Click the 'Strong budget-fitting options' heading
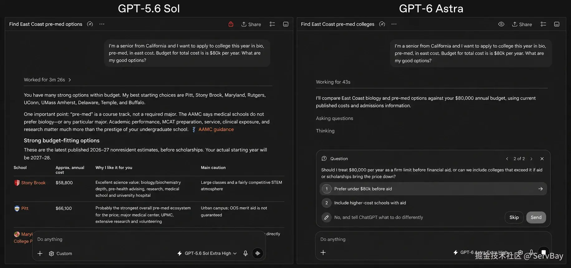The width and height of the screenshot is (571, 268). 62,140
